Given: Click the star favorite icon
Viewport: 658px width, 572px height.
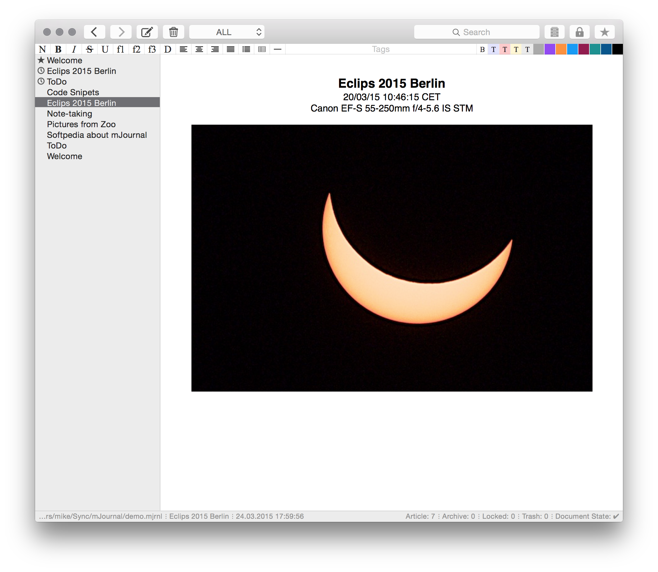Looking at the screenshot, I should [x=604, y=32].
